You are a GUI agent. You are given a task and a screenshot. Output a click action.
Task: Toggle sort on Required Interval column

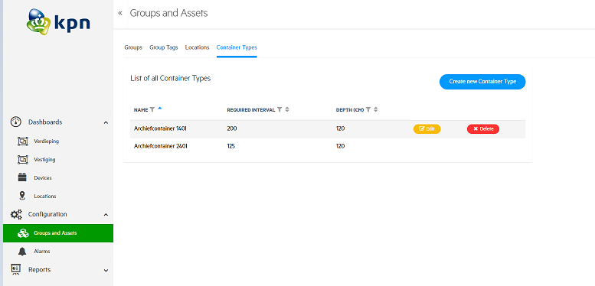pyautogui.click(x=287, y=110)
